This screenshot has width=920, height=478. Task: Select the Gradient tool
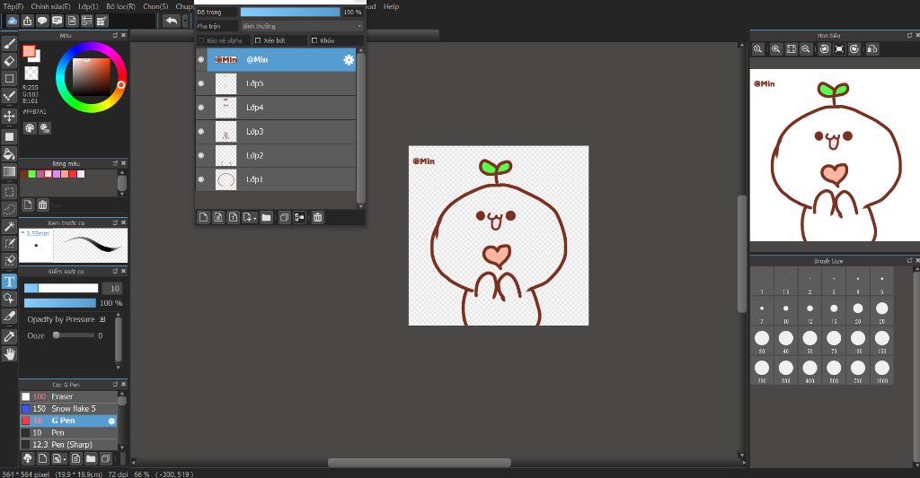tap(9, 171)
